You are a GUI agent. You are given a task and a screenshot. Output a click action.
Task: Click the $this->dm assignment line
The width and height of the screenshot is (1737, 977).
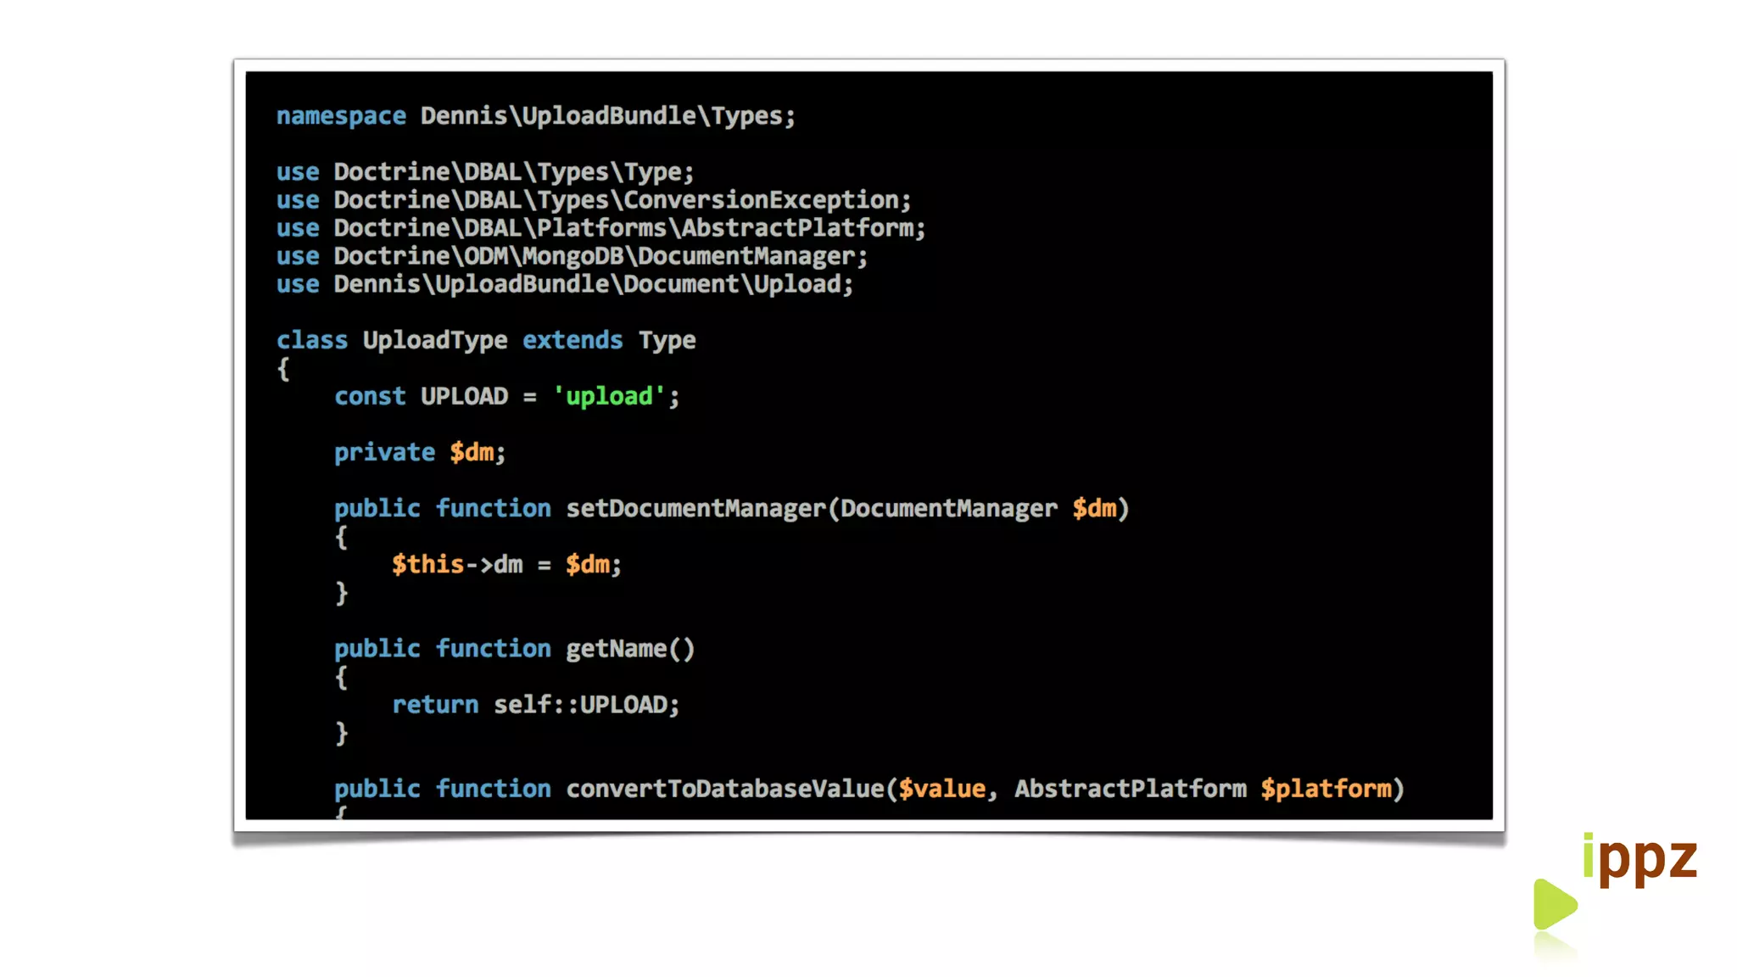point(506,565)
